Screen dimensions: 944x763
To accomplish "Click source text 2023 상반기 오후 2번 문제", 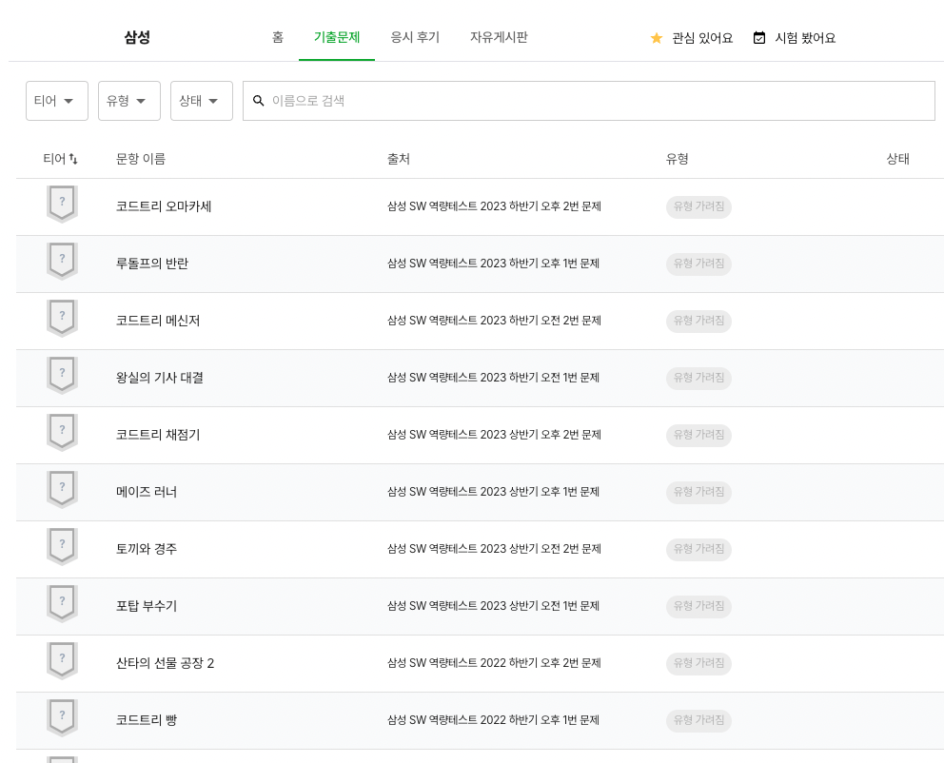I will (541, 435).
